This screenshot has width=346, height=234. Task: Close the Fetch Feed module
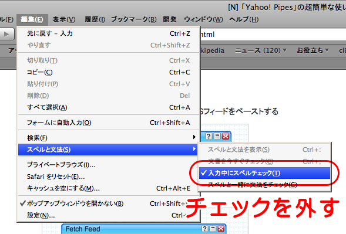coord(221,229)
